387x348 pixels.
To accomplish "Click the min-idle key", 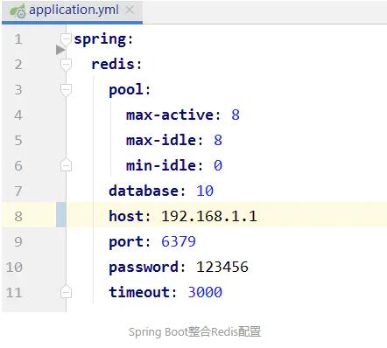I will coord(161,166).
